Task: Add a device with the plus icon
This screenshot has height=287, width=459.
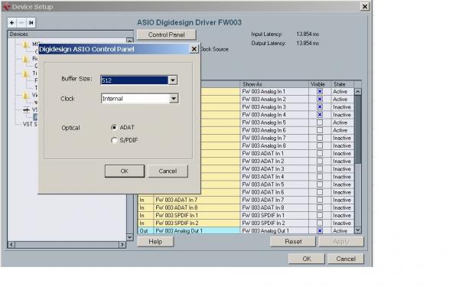Action: [11, 22]
